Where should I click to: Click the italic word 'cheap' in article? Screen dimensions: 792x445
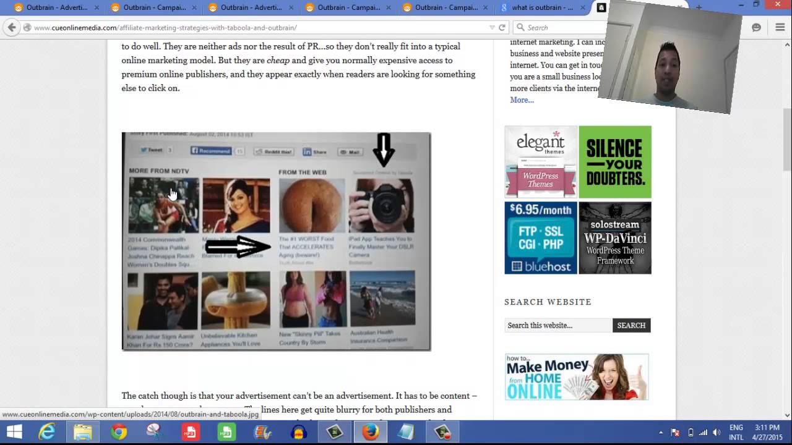[x=278, y=61]
